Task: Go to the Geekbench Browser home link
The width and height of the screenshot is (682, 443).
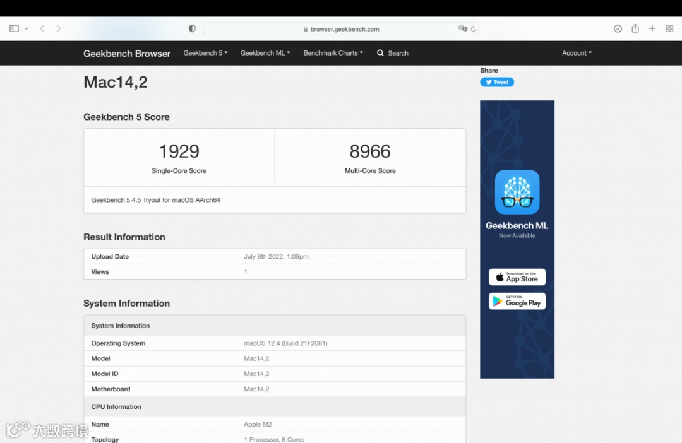Action: pos(127,54)
